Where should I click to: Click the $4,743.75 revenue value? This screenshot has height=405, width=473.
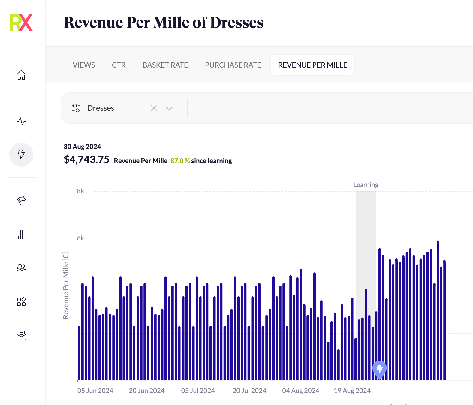tap(86, 159)
